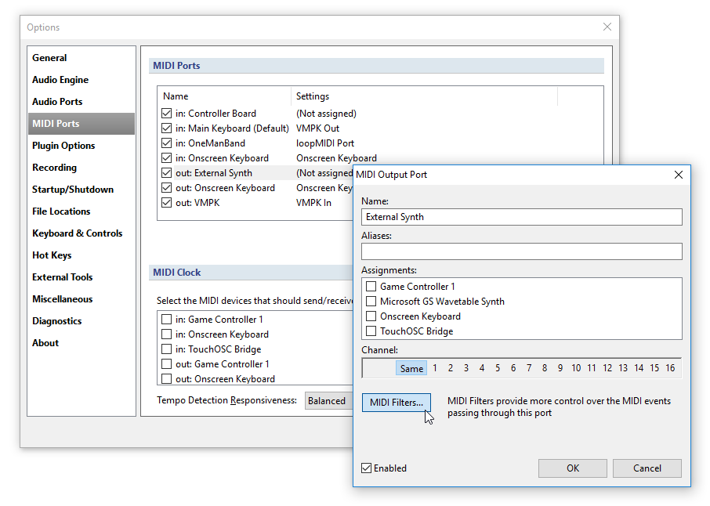
Task: Enable MIDI clock for 'in: Game Controller 1'
Action: [167, 320]
